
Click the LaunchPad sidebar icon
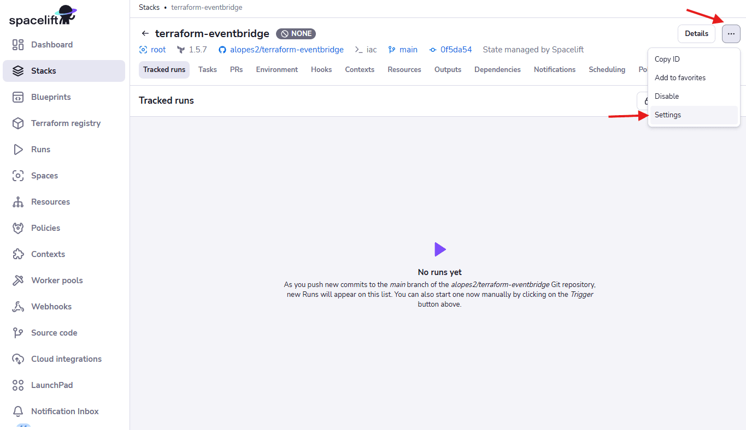tap(18, 385)
